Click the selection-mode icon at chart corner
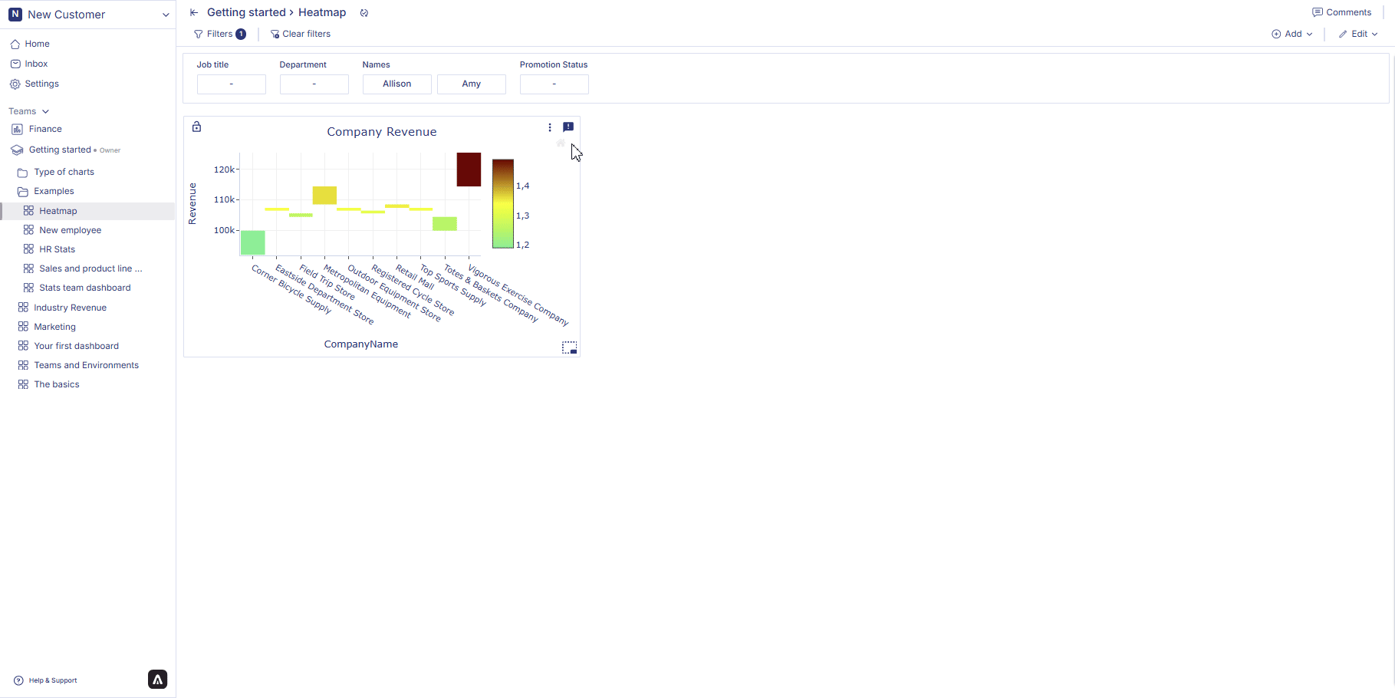 (569, 347)
